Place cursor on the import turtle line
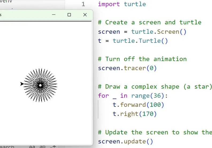 pos(122,4)
